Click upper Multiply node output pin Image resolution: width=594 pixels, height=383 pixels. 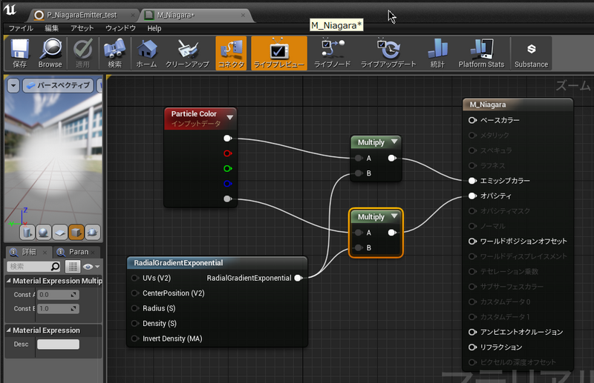click(x=392, y=158)
